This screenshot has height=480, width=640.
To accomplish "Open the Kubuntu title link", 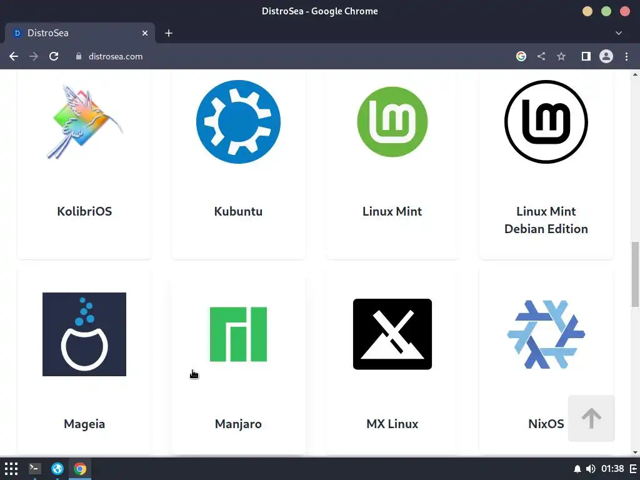I will pos(238,211).
